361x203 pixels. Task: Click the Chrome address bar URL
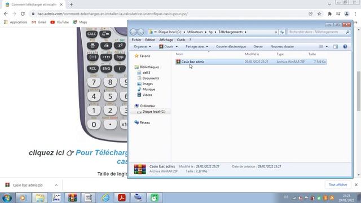(x=112, y=14)
